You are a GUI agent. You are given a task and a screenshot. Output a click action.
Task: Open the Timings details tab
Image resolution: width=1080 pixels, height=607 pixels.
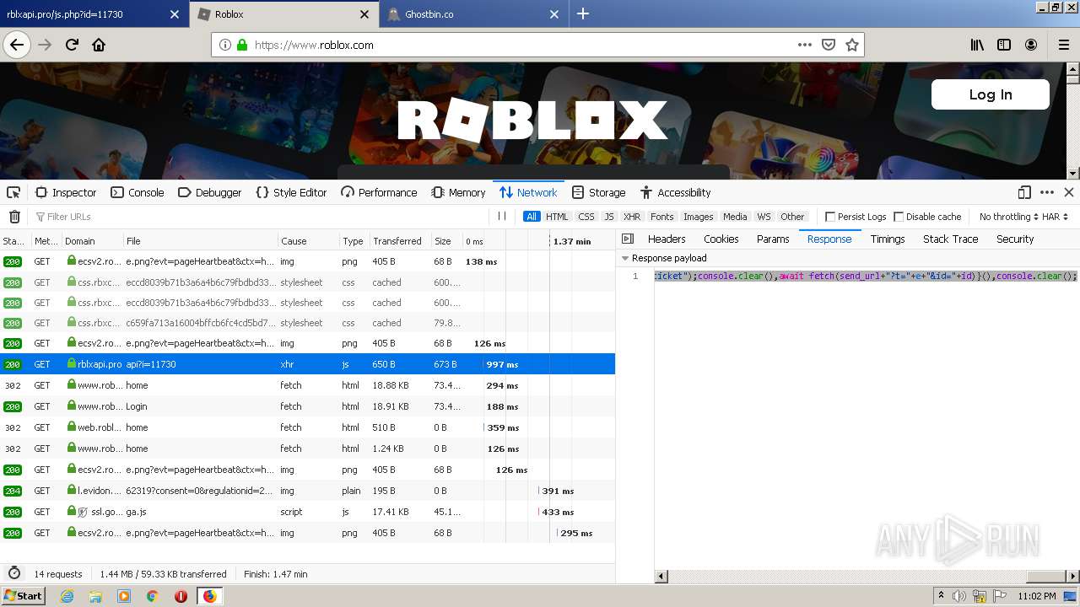(888, 239)
